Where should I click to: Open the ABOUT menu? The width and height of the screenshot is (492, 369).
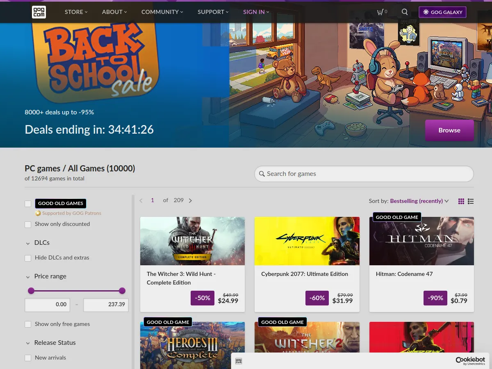click(x=114, y=12)
